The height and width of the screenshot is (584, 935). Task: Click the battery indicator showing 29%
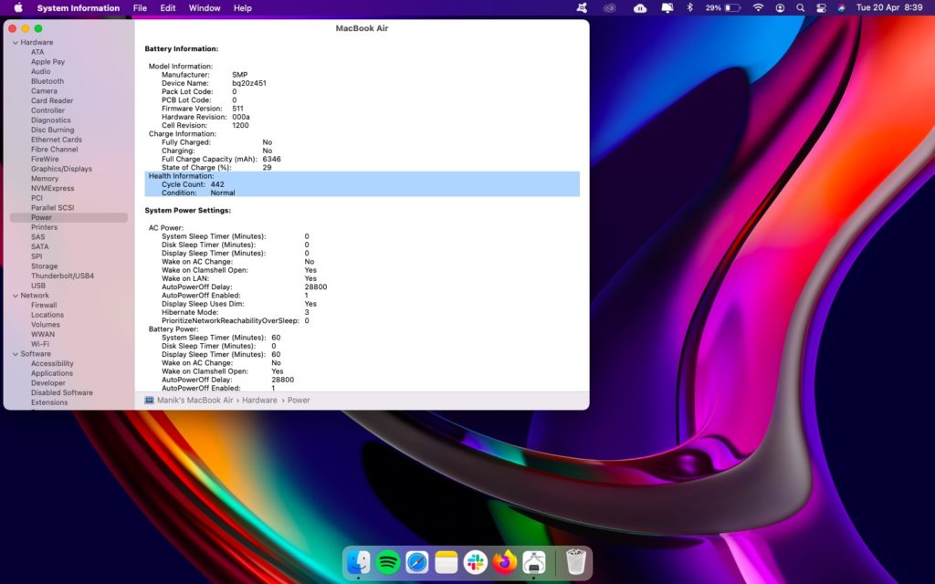coord(722,8)
